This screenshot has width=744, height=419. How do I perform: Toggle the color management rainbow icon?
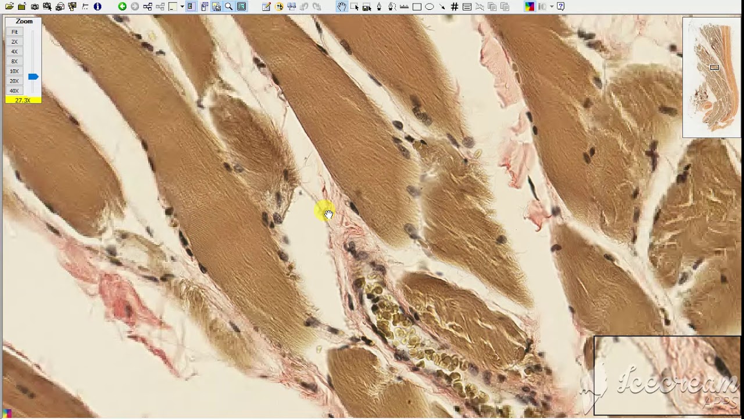pyautogui.click(x=530, y=6)
